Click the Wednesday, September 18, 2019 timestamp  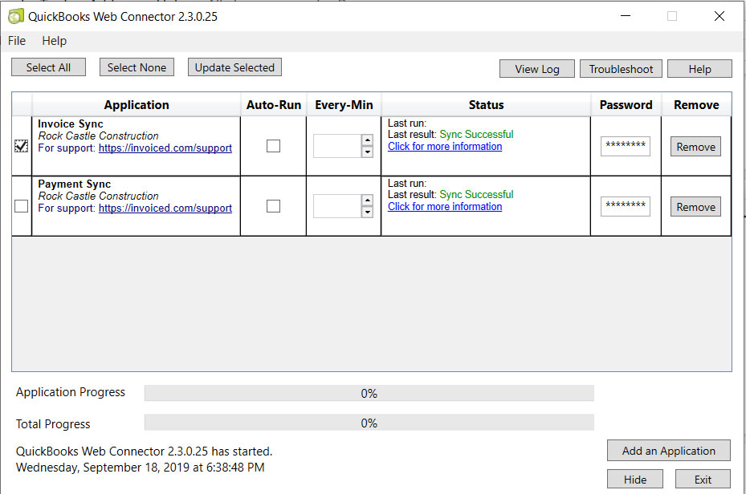point(140,468)
